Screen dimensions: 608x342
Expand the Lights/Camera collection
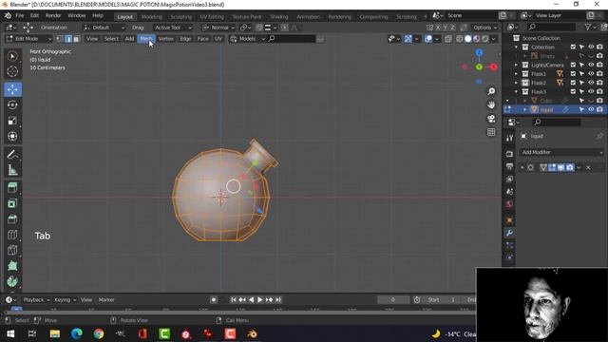tap(516, 65)
